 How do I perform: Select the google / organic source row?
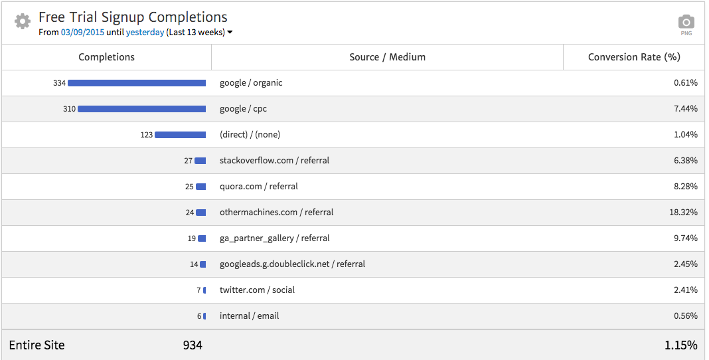pos(251,83)
